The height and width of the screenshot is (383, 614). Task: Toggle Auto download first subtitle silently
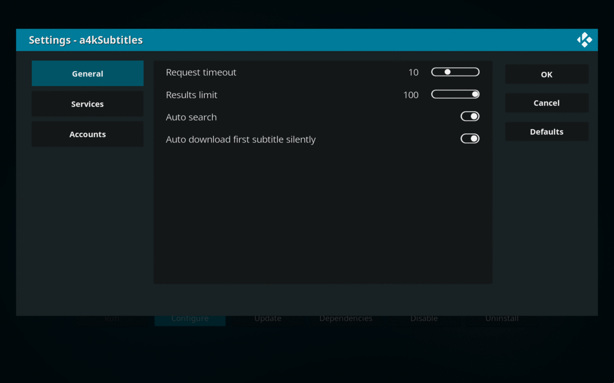tap(470, 139)
